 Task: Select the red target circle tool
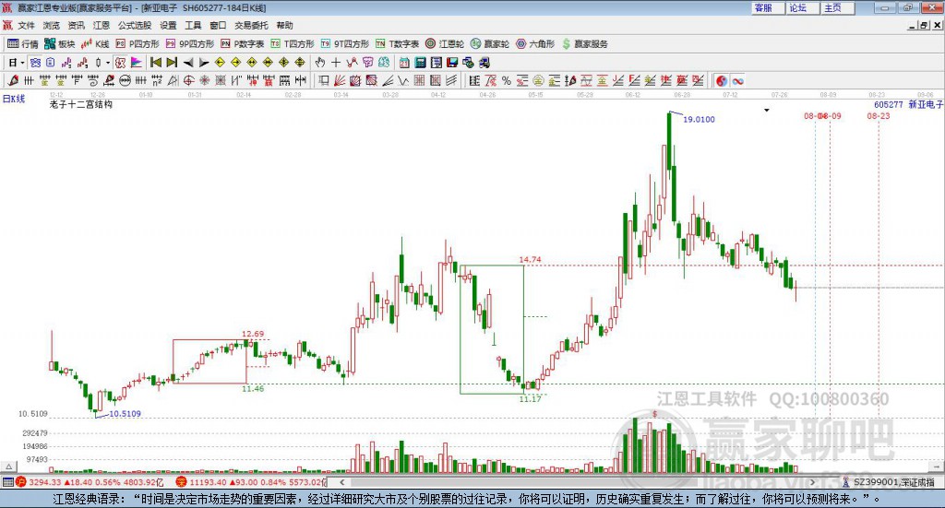coord(188,80)
